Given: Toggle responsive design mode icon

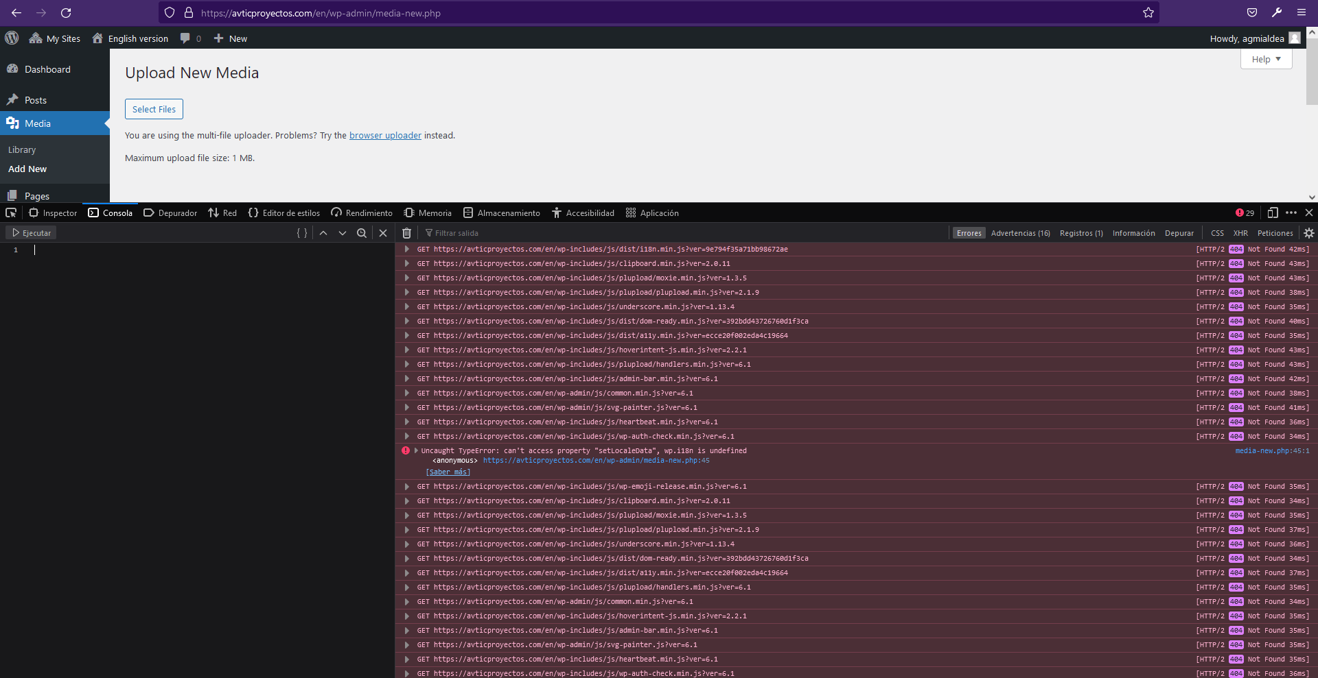Looking at the screenshot, I should 1272,213.
